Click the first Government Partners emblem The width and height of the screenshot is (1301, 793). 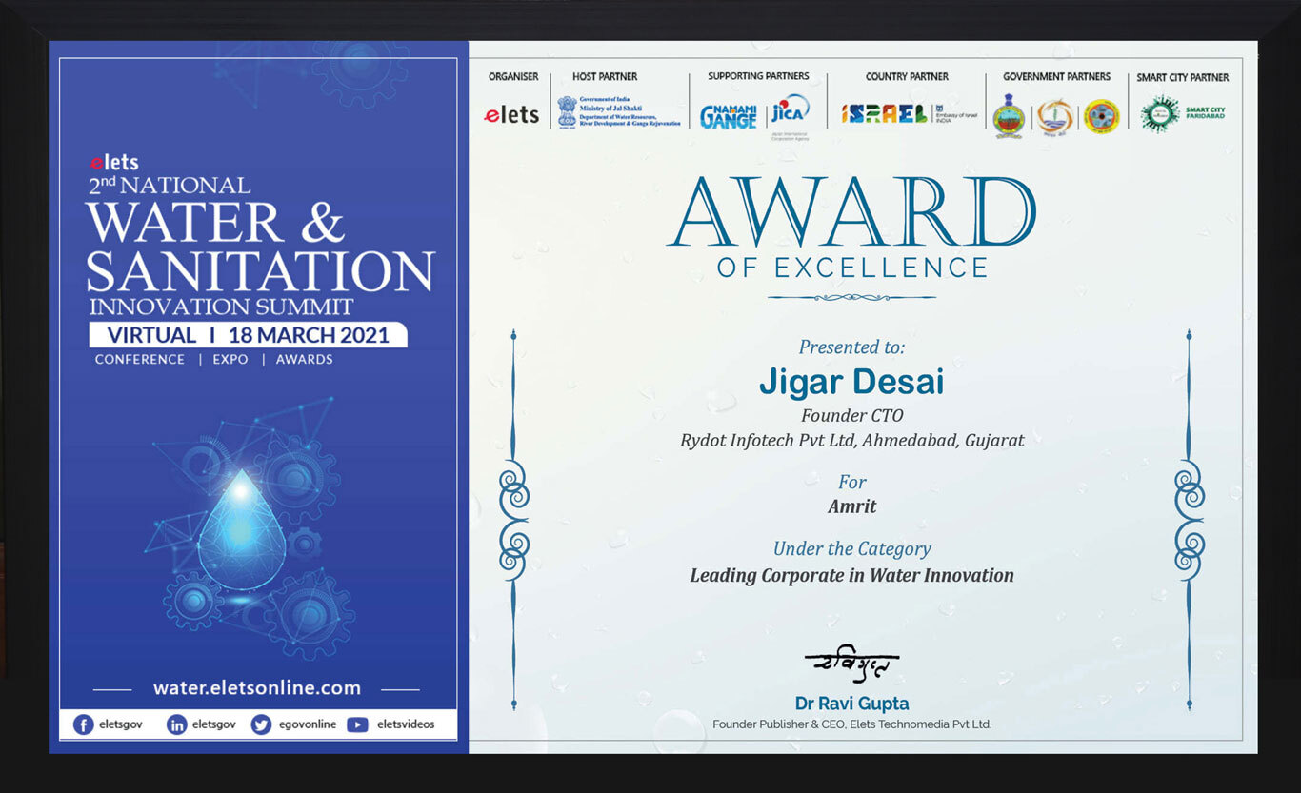(x=1009, y=117)
